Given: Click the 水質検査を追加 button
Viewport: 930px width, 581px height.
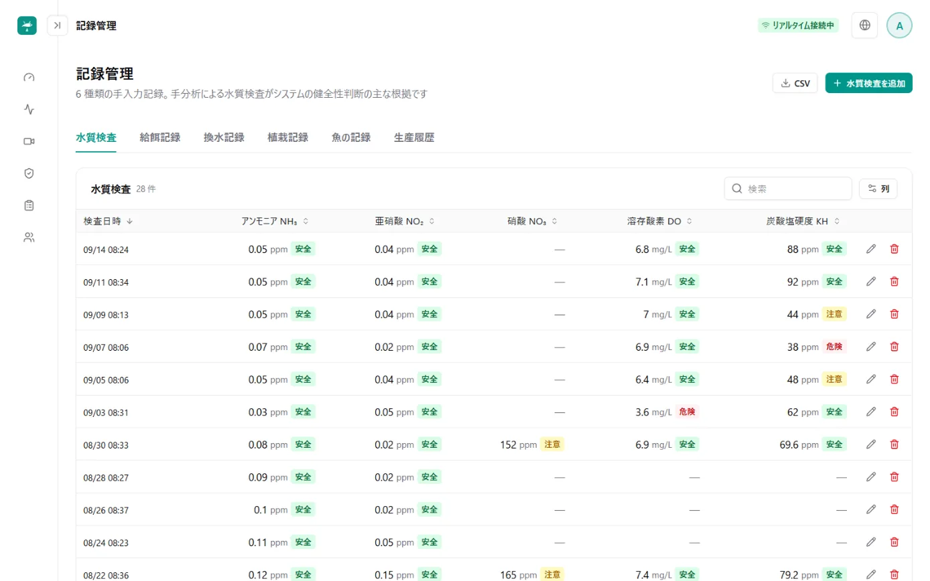Looking at the screenshot, I should pos(868,83).
